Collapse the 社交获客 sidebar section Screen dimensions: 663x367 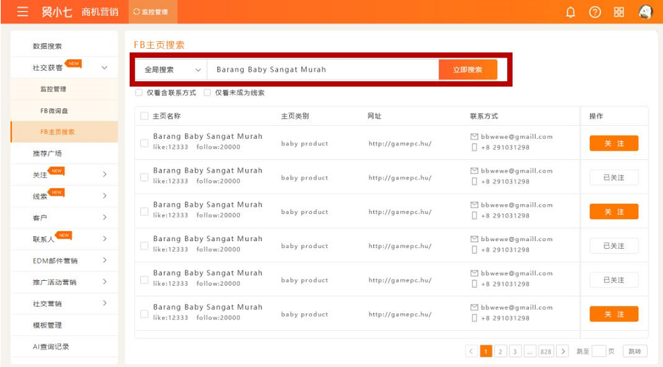104,67
